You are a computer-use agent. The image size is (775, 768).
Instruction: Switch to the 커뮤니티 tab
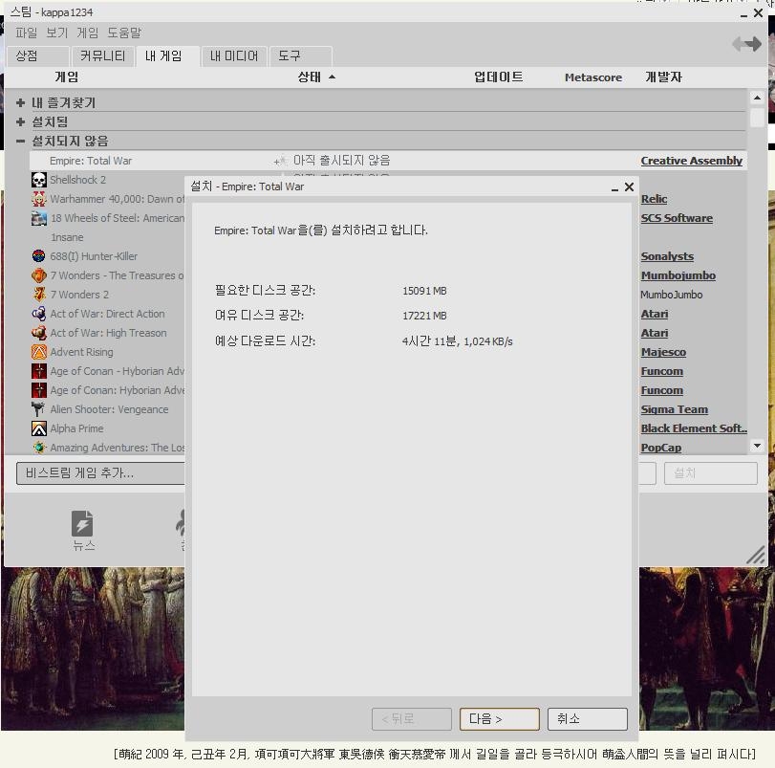[103, 56]
